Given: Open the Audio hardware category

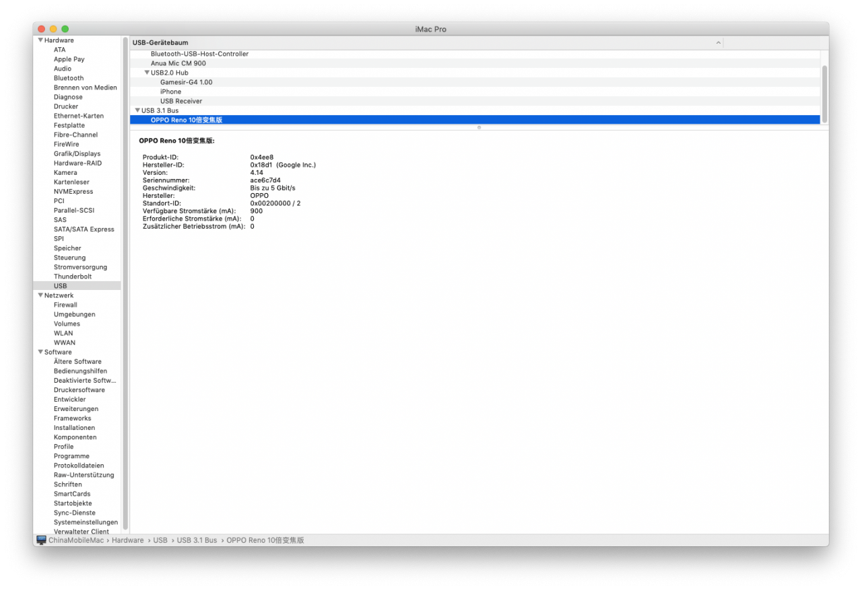Looking at the screenshot, I should click(x=63, y=69).
